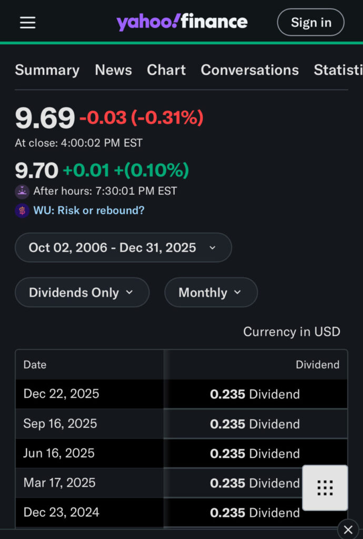
Task: Change the Monthly frequency dropdown
Action: coord(210,293)
